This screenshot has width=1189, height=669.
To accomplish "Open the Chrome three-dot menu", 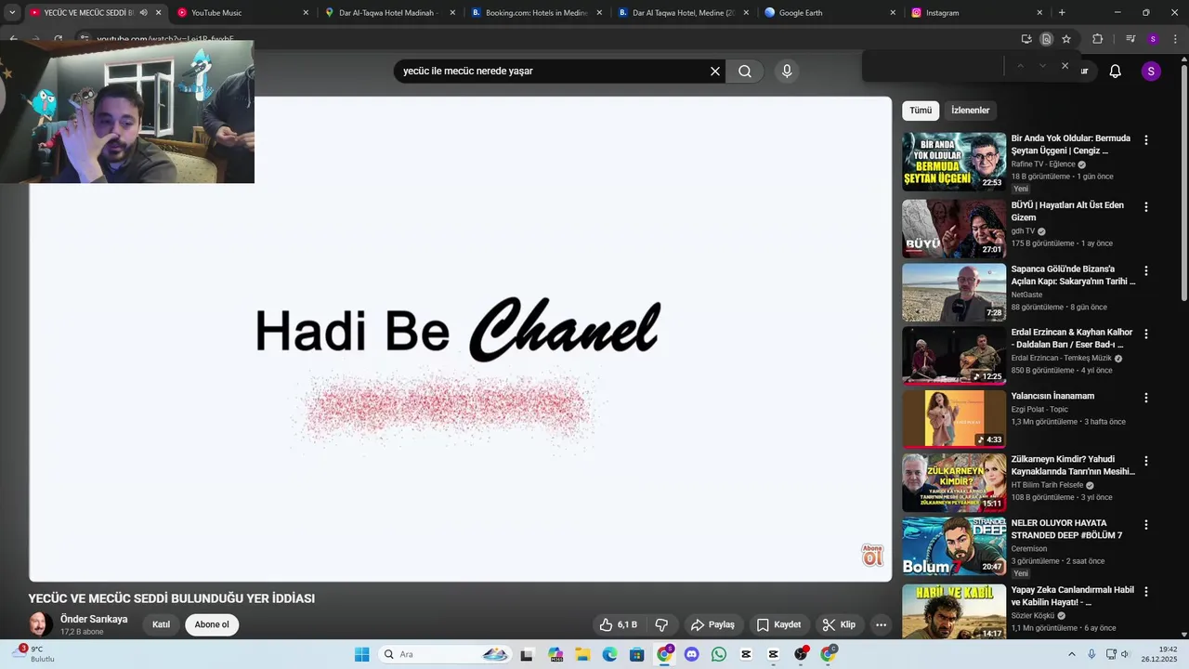I will coord(1176,39).
